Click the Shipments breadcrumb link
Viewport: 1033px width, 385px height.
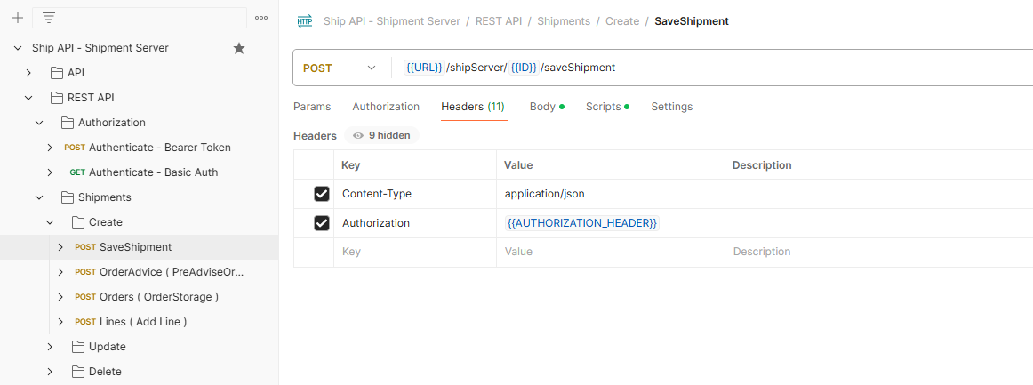564,21
